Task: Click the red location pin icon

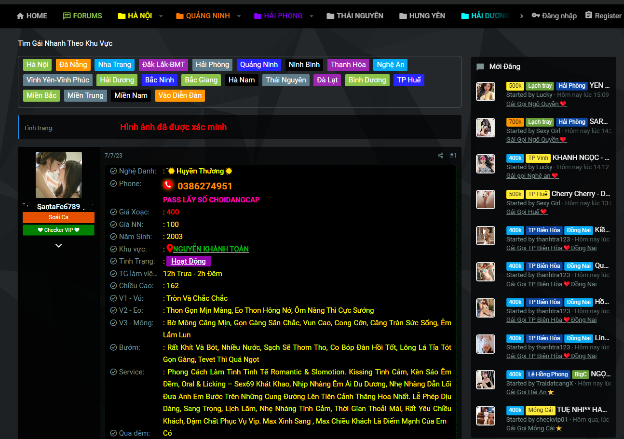Action: tap(170, 249)
